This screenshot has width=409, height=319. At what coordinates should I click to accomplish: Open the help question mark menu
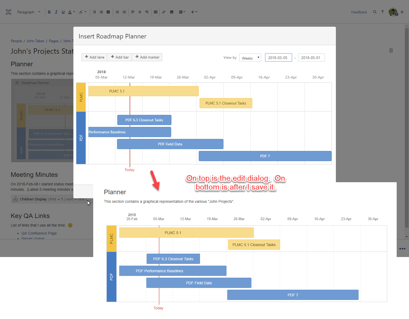tap(382, 12)
